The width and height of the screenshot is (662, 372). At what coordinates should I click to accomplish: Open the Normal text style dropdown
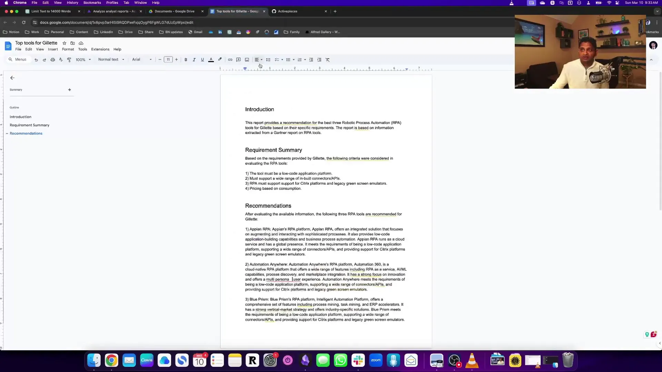[x=111, y=60]
